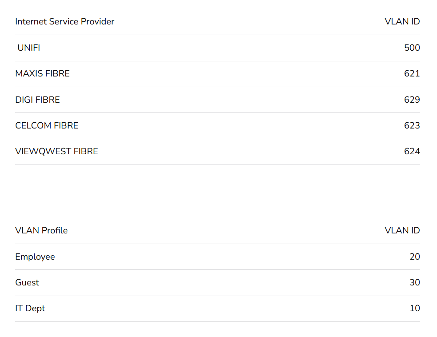Screen dimensions: 437x337
Task: Click VLAN ID value 621
Action: coord(412,74)
